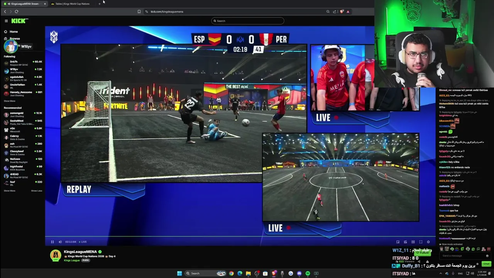This screenshot has width=494, height=278.
Task: Show hidden tray icons chevron
Action: click(x=441, y=273)
